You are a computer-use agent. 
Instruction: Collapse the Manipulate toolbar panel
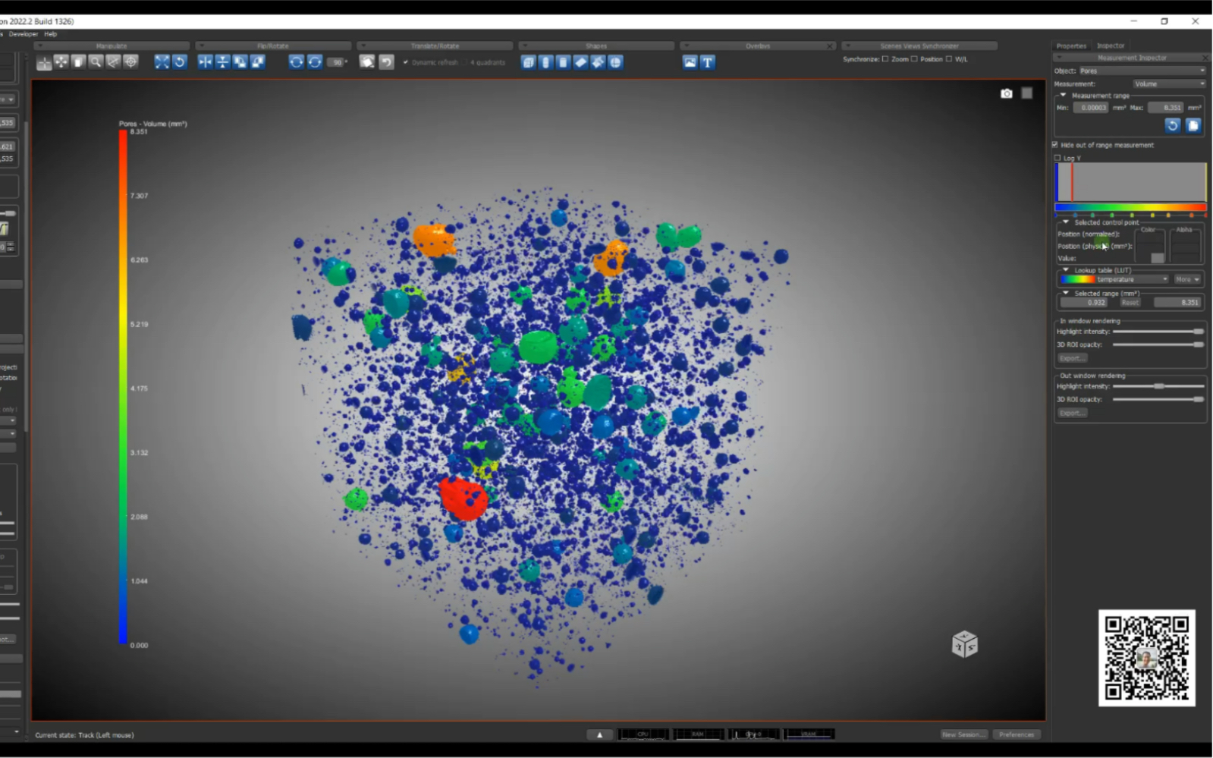39,46
